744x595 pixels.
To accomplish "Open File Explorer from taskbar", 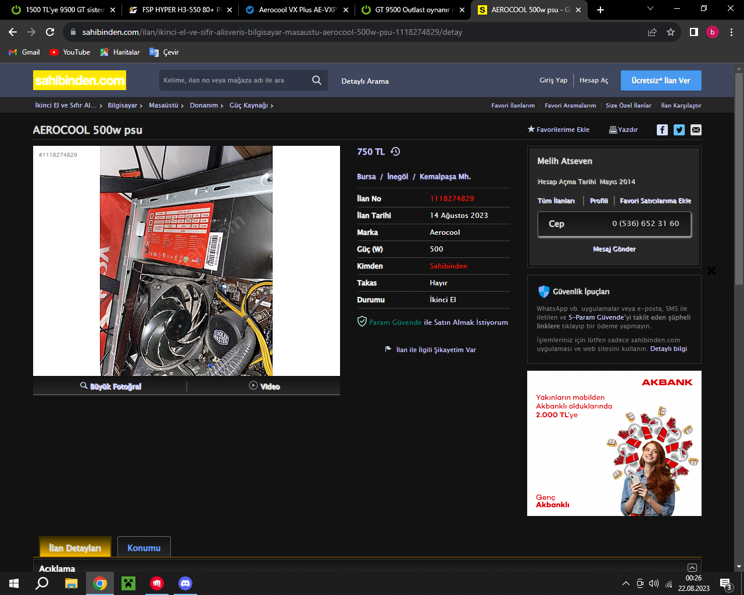I will click(x=71, y=583).
